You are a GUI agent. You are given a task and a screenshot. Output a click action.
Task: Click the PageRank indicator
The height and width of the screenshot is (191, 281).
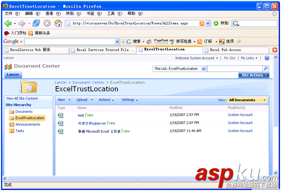(x=161, y=41)
